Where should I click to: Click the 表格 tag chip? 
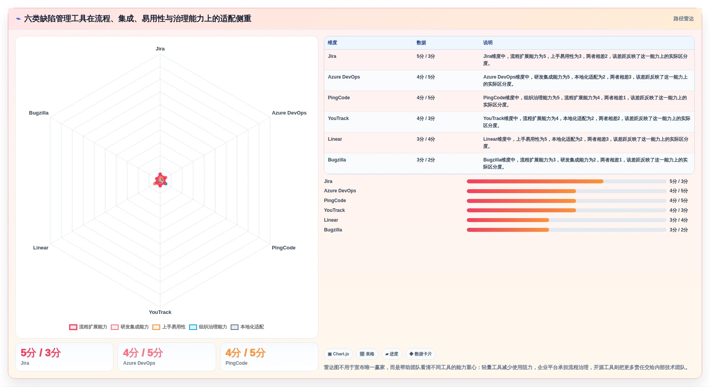(x=367, y=354)
